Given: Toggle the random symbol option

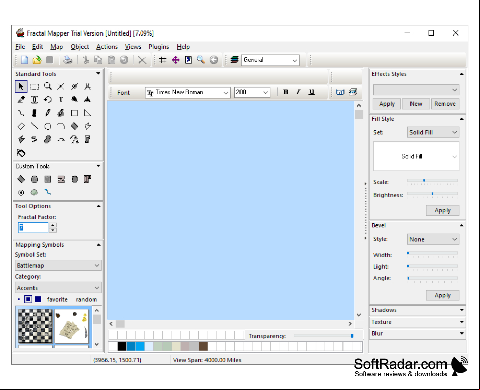Looking at the screenshot, I should click(x=86, y=299).
